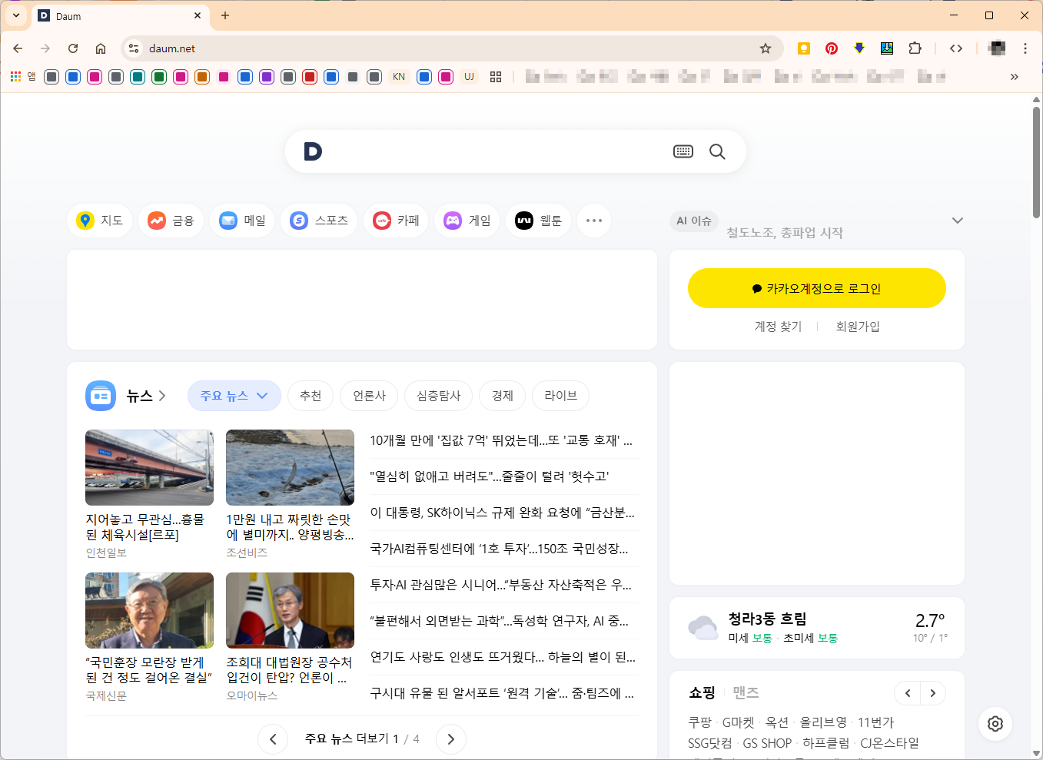Open headline starting 10개월 만에 '집값 7억'

coord(501,440)
